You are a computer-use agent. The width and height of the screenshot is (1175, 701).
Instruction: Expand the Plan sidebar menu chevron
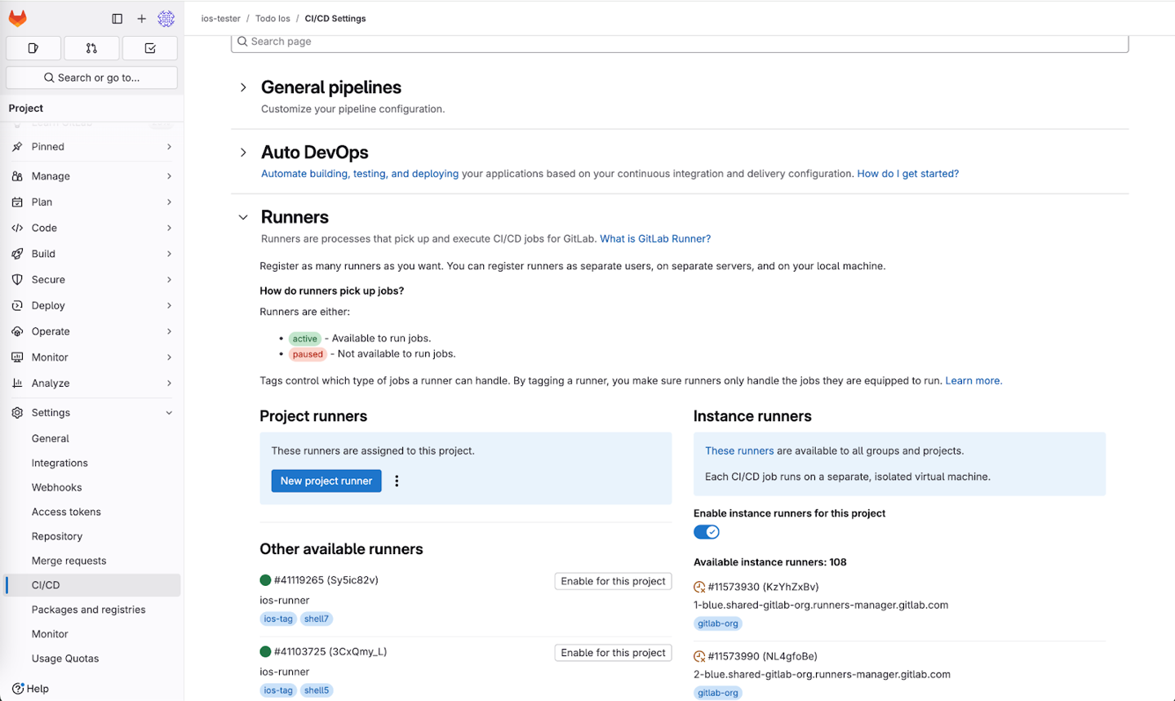point(169,202)
